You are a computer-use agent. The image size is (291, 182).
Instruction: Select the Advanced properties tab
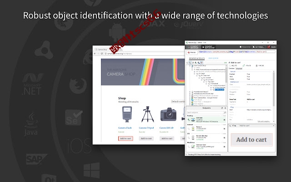coord(239,69)
